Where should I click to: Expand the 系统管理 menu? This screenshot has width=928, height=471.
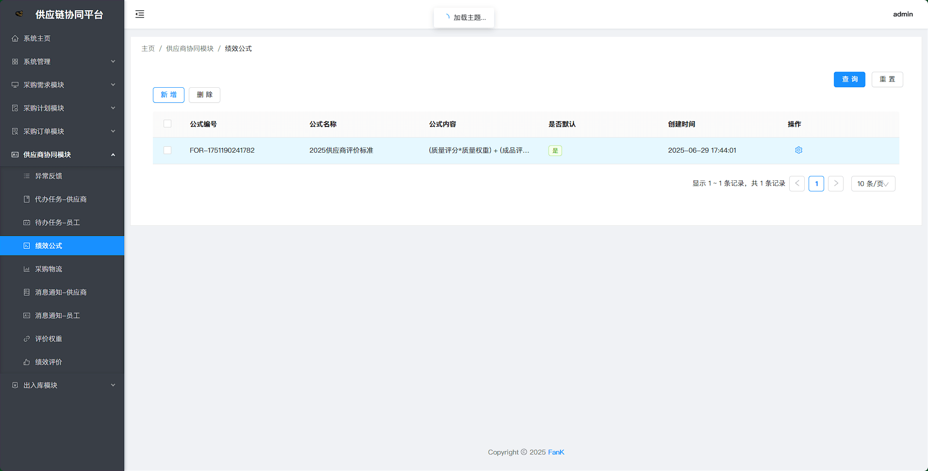click(62, 62)
